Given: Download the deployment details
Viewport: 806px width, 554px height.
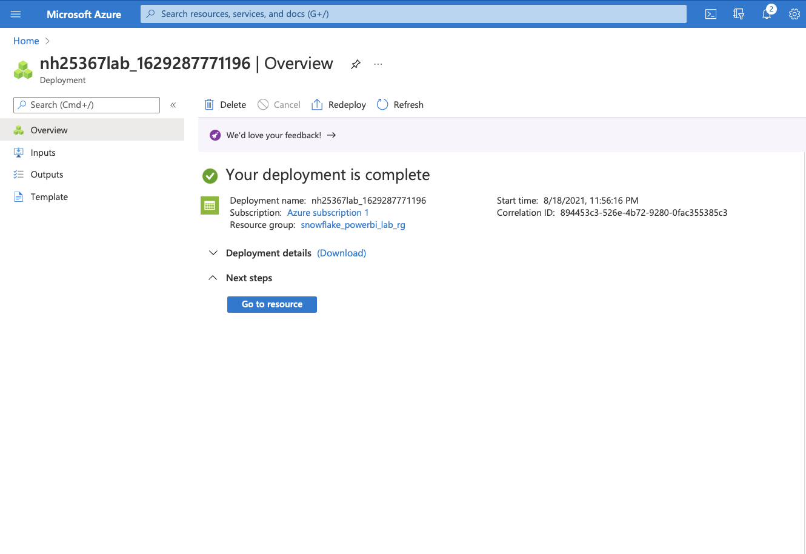Looking at the screenshot, I should point(341,253).
